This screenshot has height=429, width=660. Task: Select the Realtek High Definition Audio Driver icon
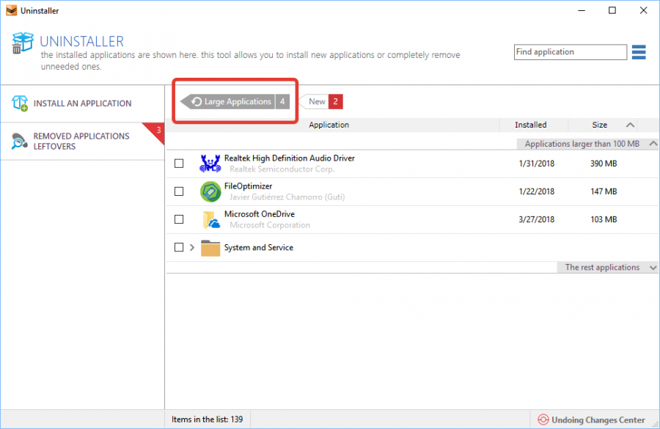210,163
